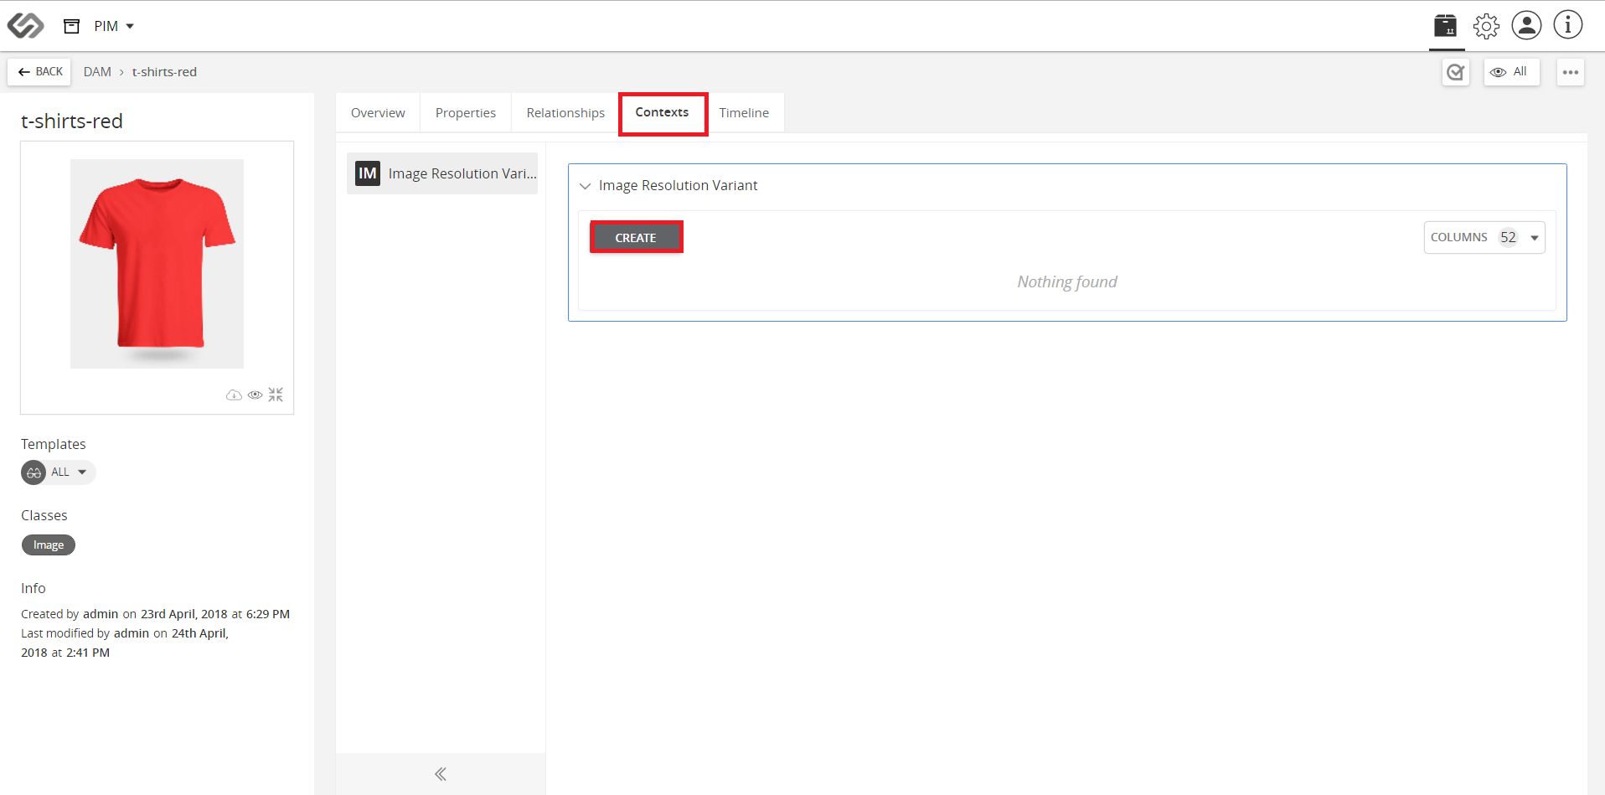The height and width of the screenshot is (795, 1605).
Task: Open the user profile icon
Action: tap(1526, 25)
